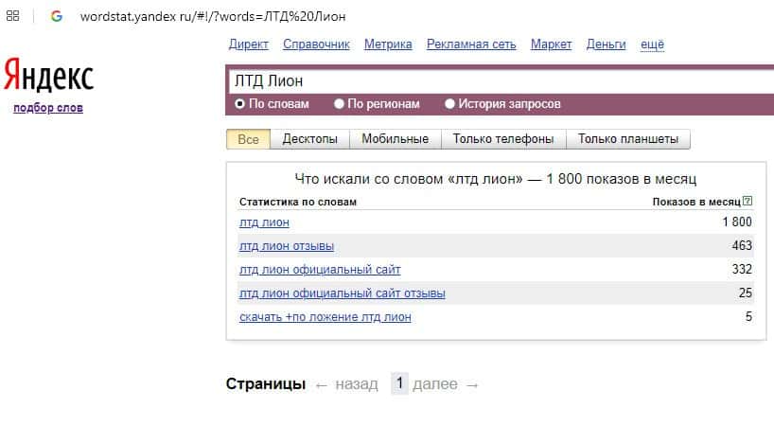Select the История запросов radio button
Image resolution: width=774 pixels, height=426 pixels.
(x=449, y=104)
